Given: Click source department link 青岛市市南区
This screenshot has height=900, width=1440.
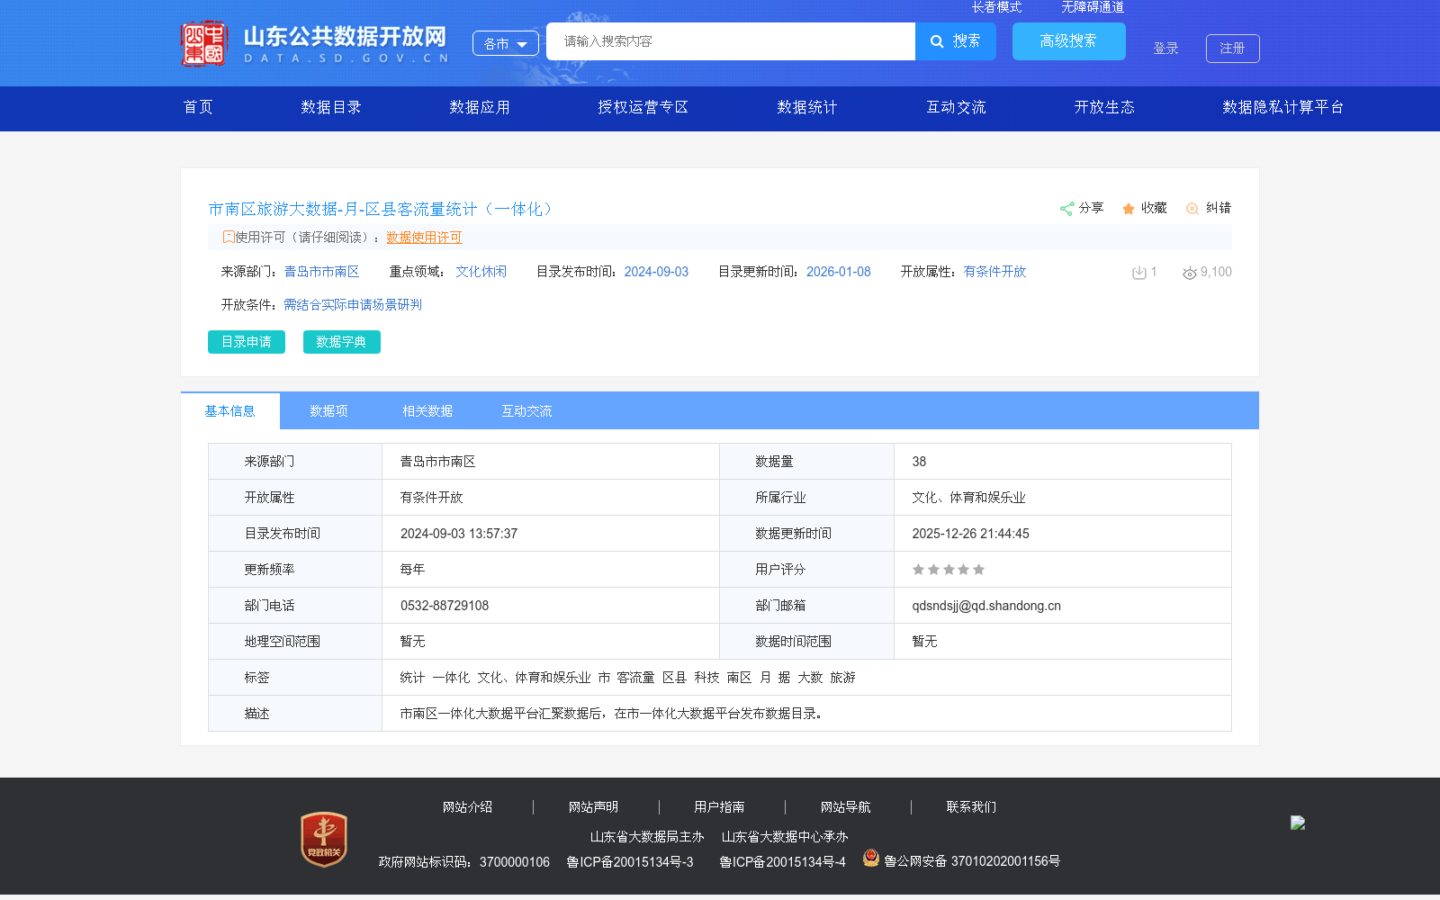Looking at the screenshot, I should coord(321,272).
